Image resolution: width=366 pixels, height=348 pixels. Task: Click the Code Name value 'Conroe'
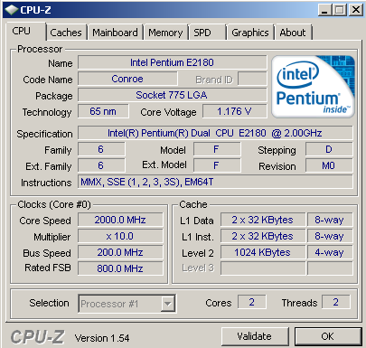[x=127, y=79]
